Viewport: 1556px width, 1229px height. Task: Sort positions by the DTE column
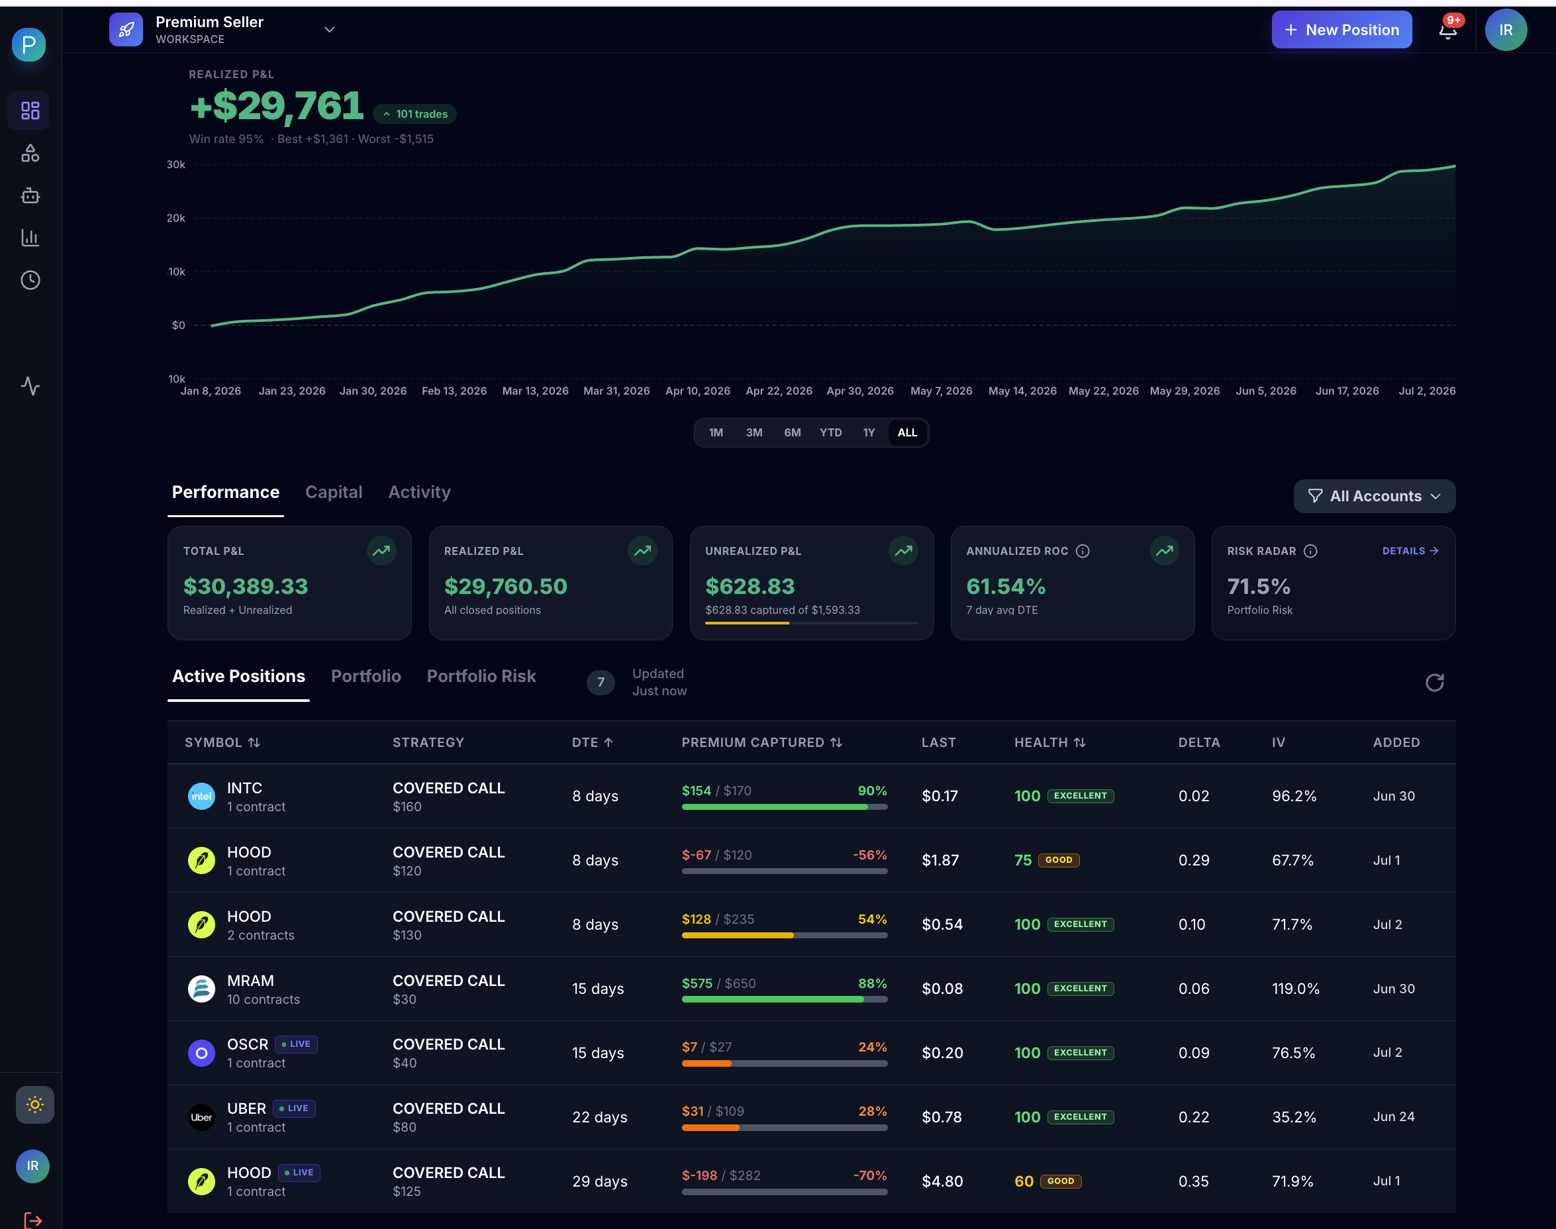pyautogui.click(x=593, y=742)
